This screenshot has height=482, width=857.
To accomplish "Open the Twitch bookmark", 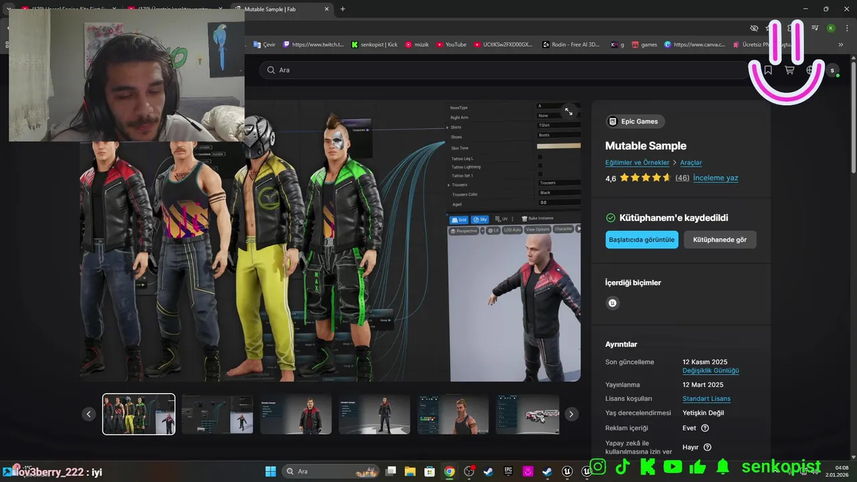I will coord(313,45).
